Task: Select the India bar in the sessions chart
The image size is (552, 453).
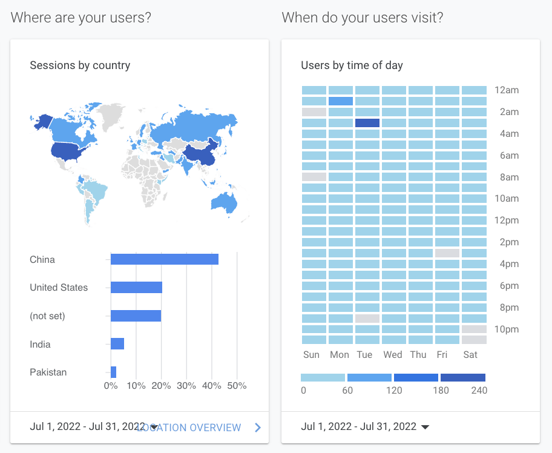Action: click(x=117, y=344)
